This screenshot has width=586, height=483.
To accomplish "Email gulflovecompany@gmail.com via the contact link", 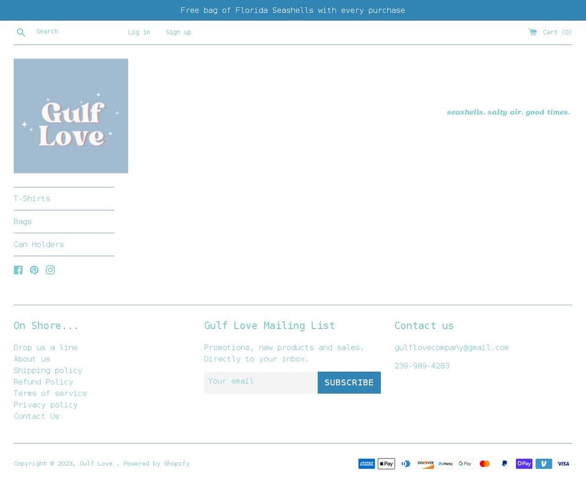I will click(x=452, y=347).
